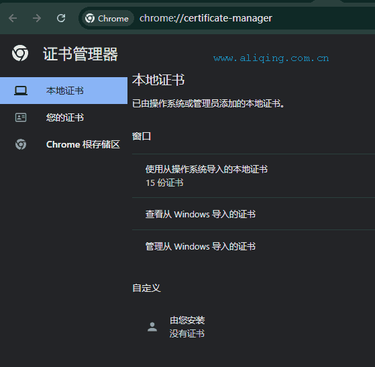Image resolution: width=375 pixels, height=367 pixels.
Task: Click the 本地证书 main heading
Action: pyautogui.click(x=158, y=80)
